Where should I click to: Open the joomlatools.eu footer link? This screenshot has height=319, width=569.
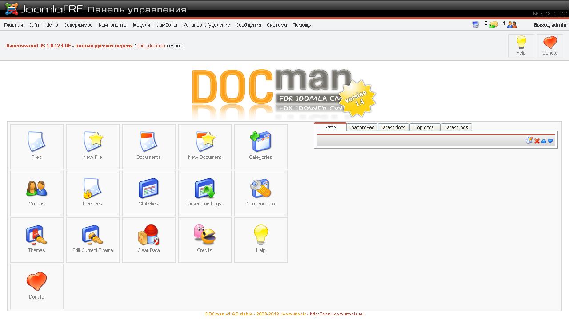[337, 314]
